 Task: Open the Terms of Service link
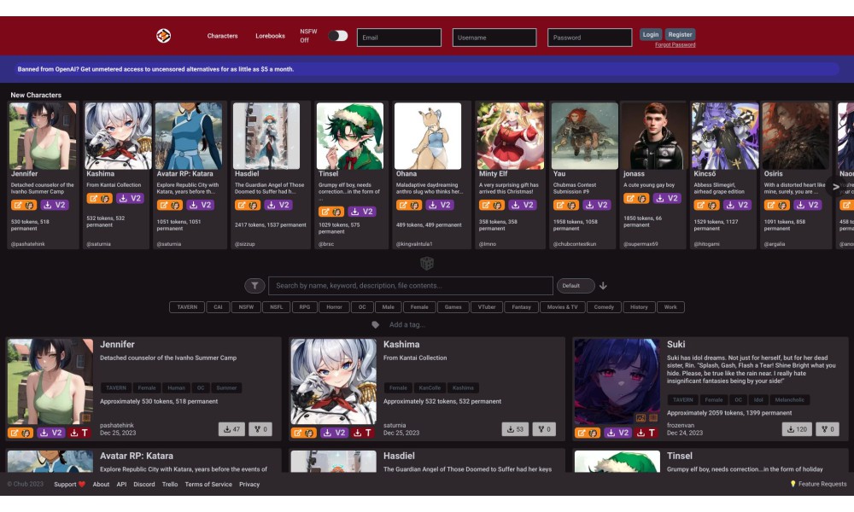[x=208, y=484]
